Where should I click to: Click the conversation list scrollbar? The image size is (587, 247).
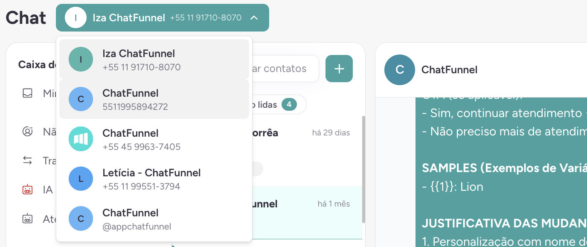363,169
